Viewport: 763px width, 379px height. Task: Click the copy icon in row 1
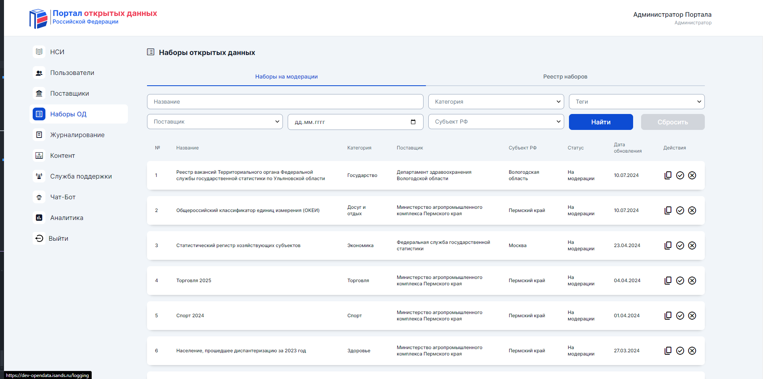point(668,175)
